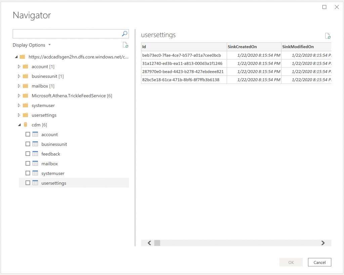Screen dimensions: 344x275
Task: Check the usersettings table checkbox
Action: 28,183
